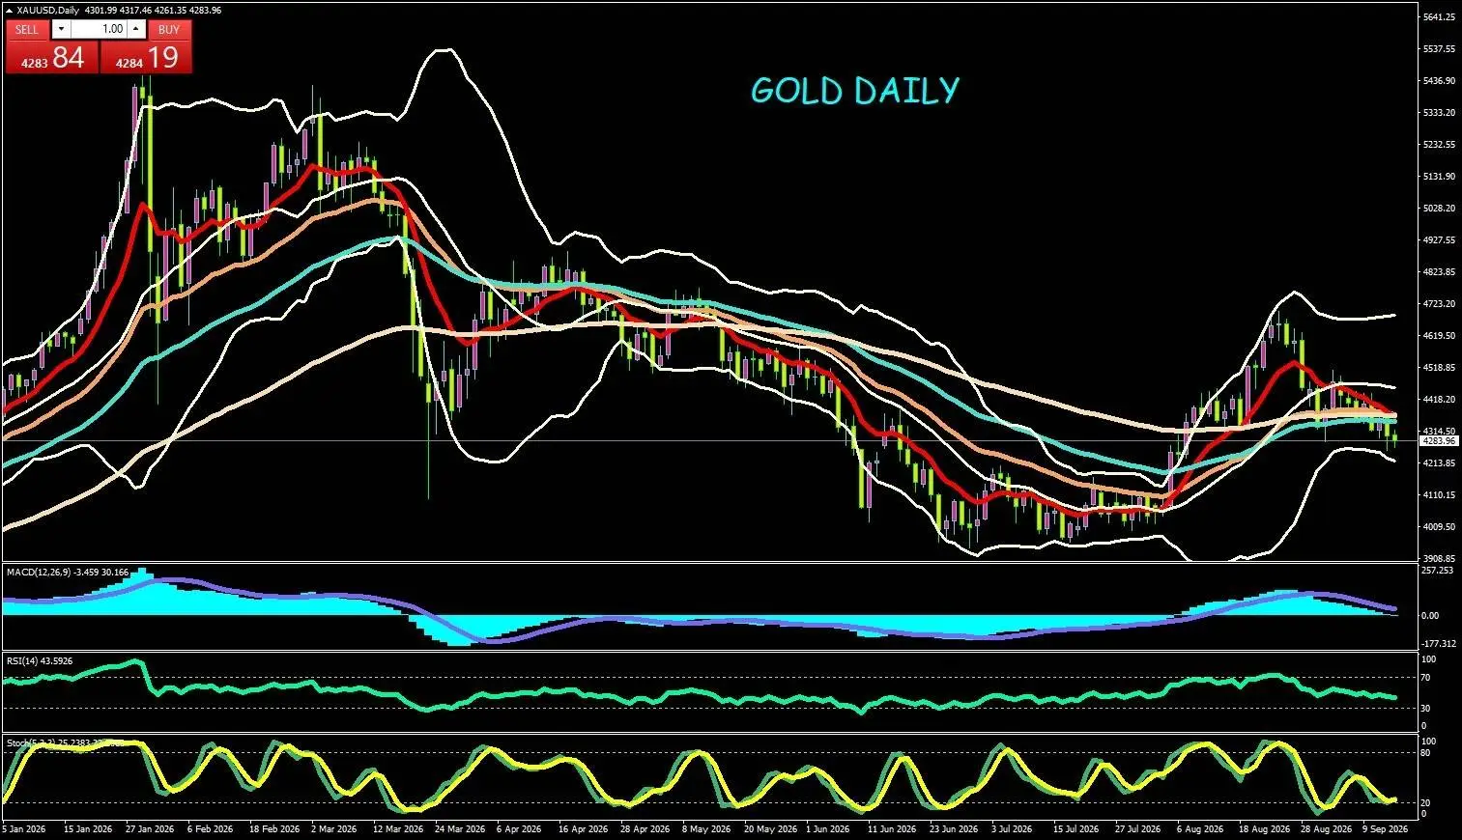Click the SELL button
This screenshot has height=840, width=1462.
(27, 29)
